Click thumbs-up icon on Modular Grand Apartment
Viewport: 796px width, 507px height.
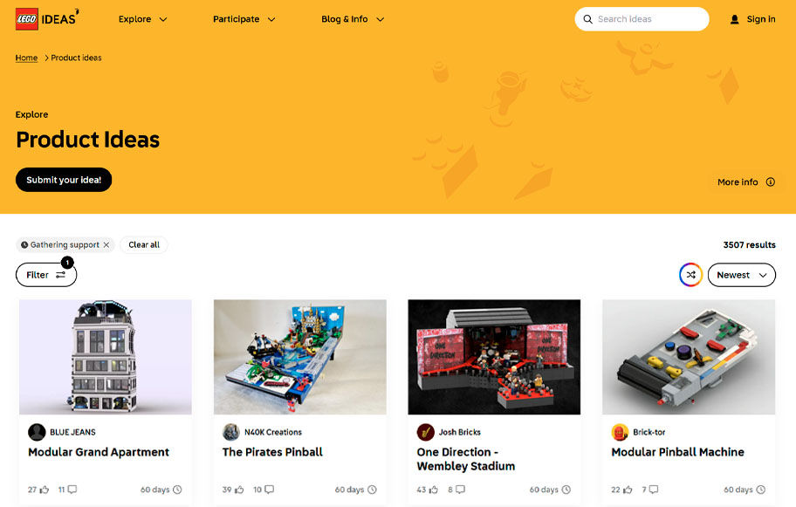click(x=45, y=490)
